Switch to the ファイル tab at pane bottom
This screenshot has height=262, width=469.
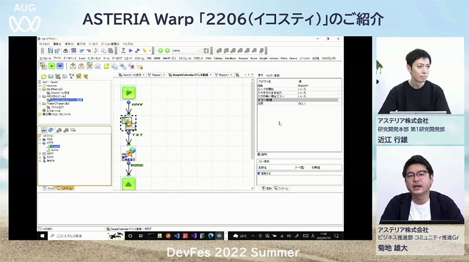[49, 189]
